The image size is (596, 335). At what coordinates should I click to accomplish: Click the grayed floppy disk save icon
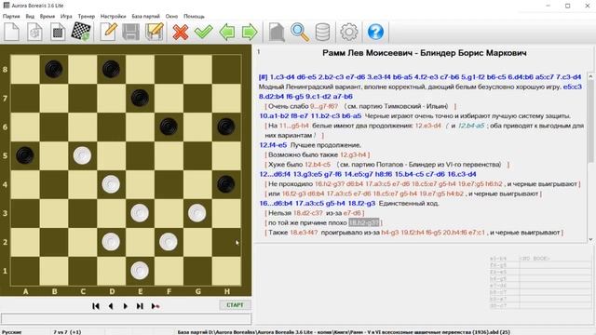(130, 32)
